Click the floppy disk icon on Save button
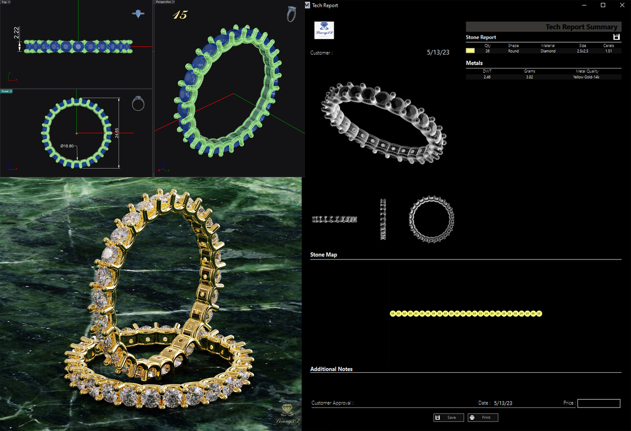The image size is (631, 431). click(x=438, y=418)
